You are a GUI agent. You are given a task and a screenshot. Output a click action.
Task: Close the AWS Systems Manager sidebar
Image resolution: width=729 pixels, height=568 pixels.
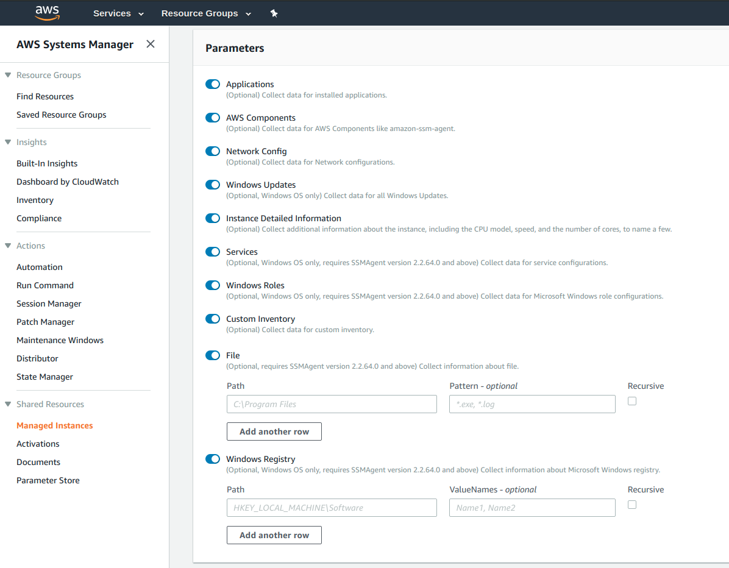[150, 44]
